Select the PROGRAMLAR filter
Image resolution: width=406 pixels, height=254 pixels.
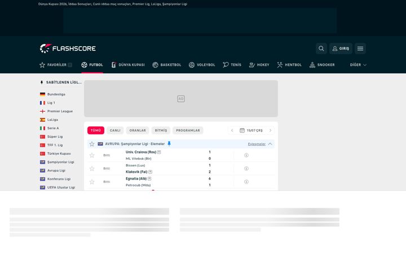pos(188,130)
